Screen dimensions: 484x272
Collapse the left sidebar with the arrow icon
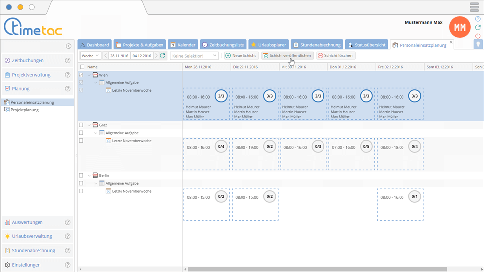(x=69, y=46)
